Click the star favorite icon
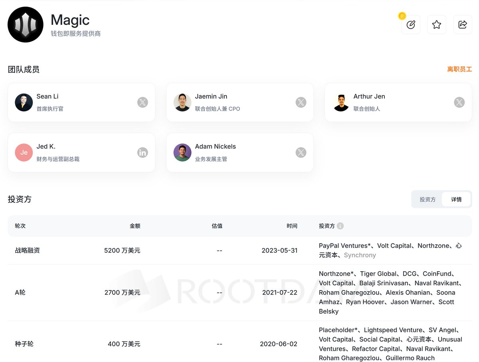 click(437, 25)
